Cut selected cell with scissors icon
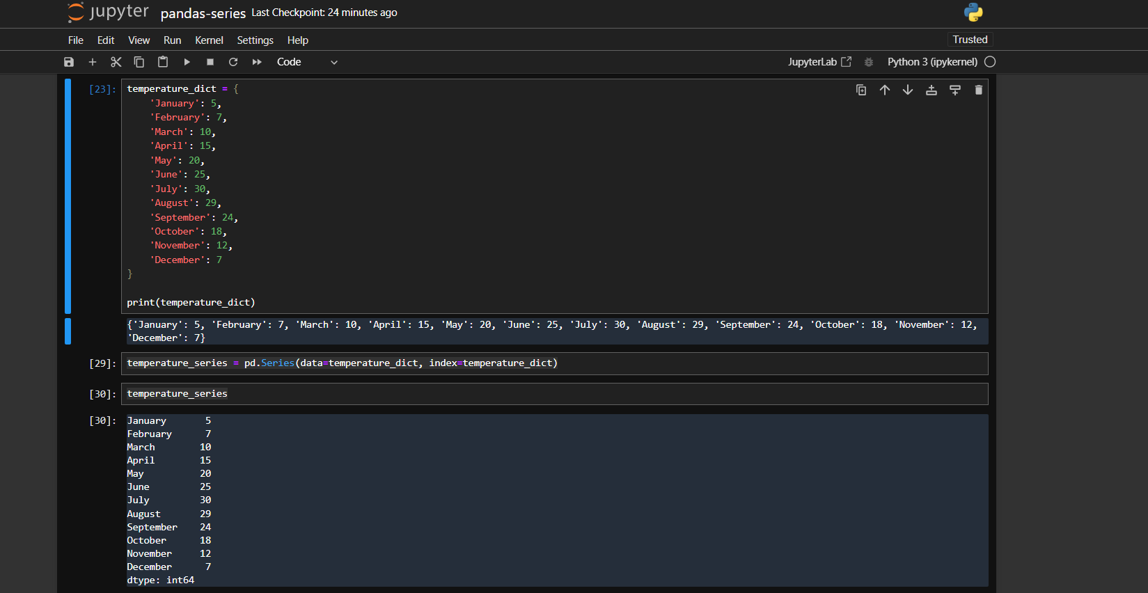 (116, 62)
